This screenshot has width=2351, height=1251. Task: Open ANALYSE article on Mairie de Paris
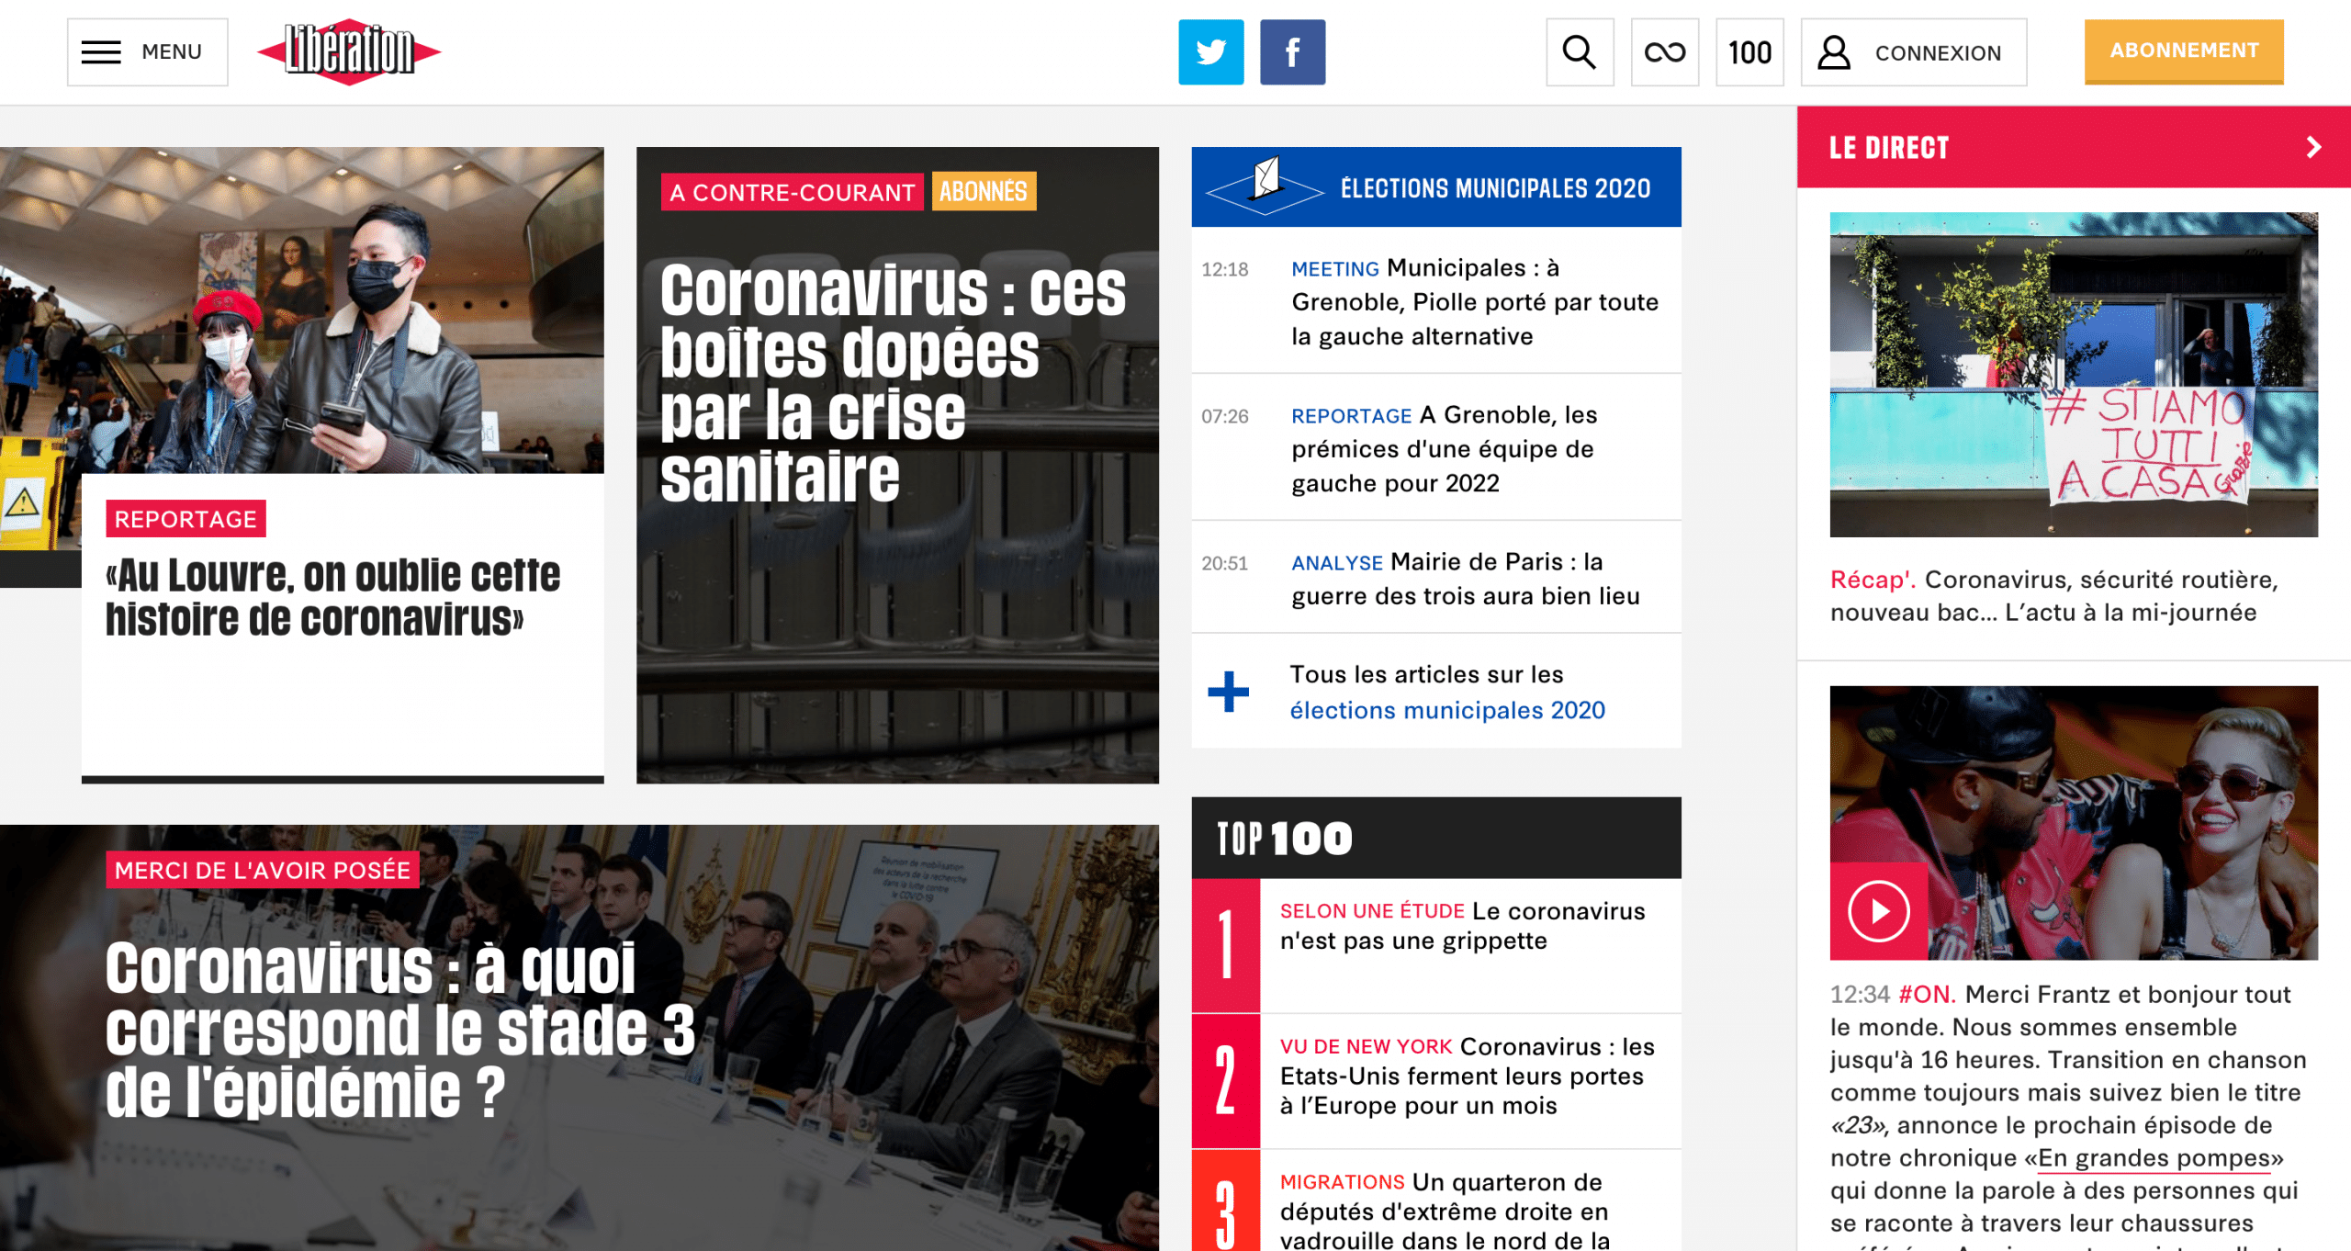[1465, 579]
